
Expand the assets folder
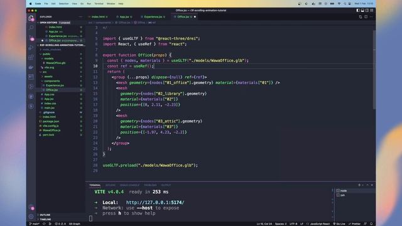pyautogui.click(x=61, y=77)
